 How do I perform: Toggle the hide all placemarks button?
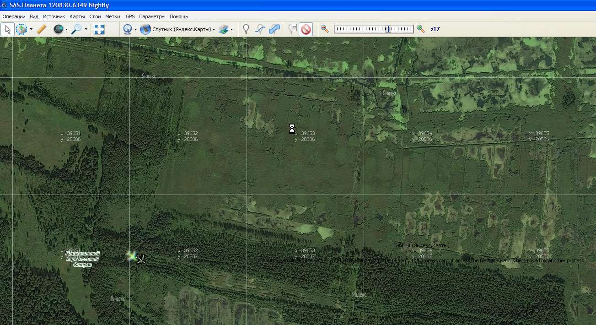point(306,29)
